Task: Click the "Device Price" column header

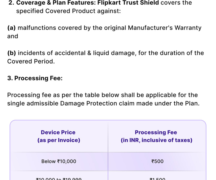Action: [58, 132]
